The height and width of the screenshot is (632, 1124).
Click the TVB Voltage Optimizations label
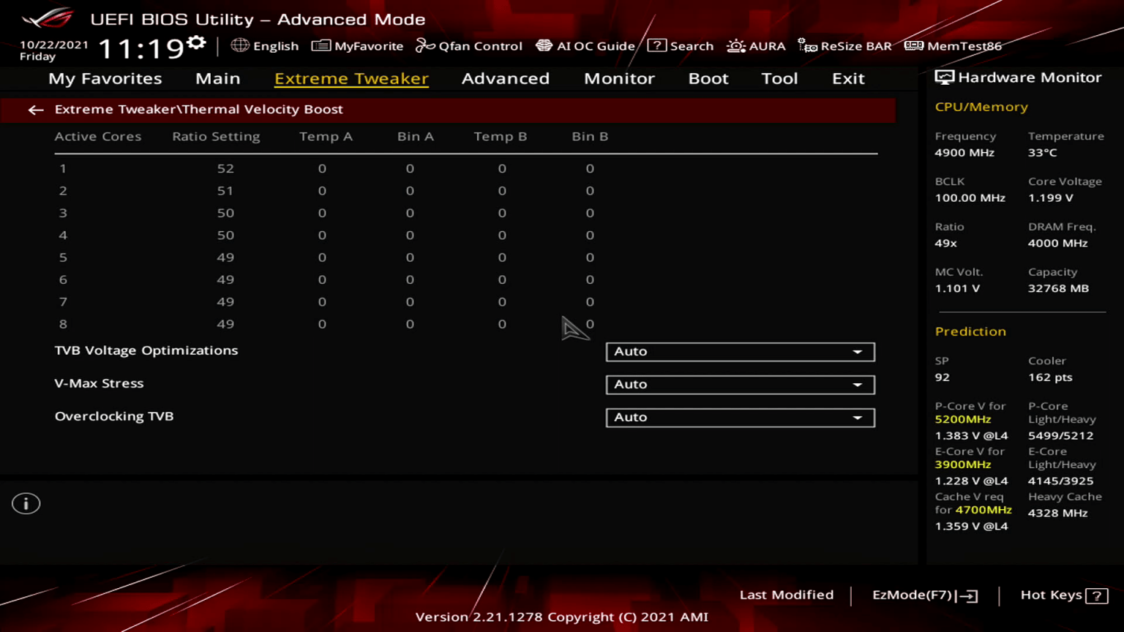(x=146, y=350)
